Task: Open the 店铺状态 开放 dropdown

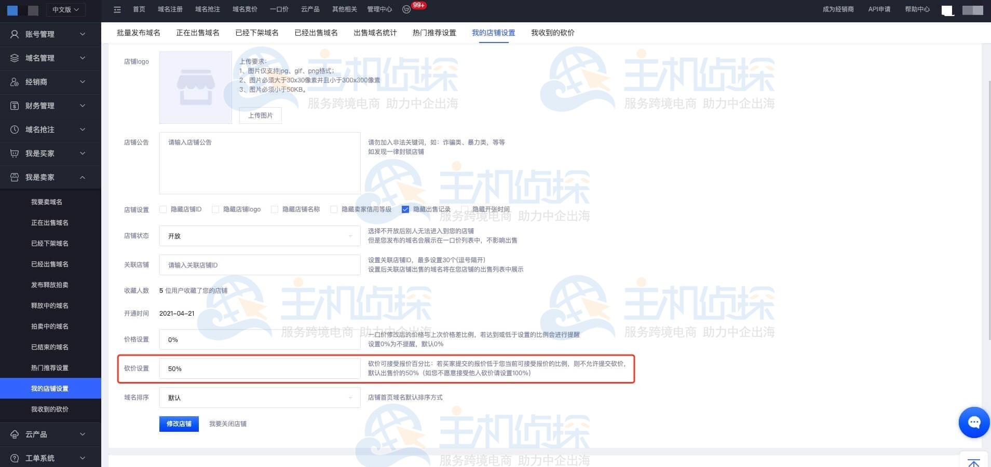Action: (259, 236)
